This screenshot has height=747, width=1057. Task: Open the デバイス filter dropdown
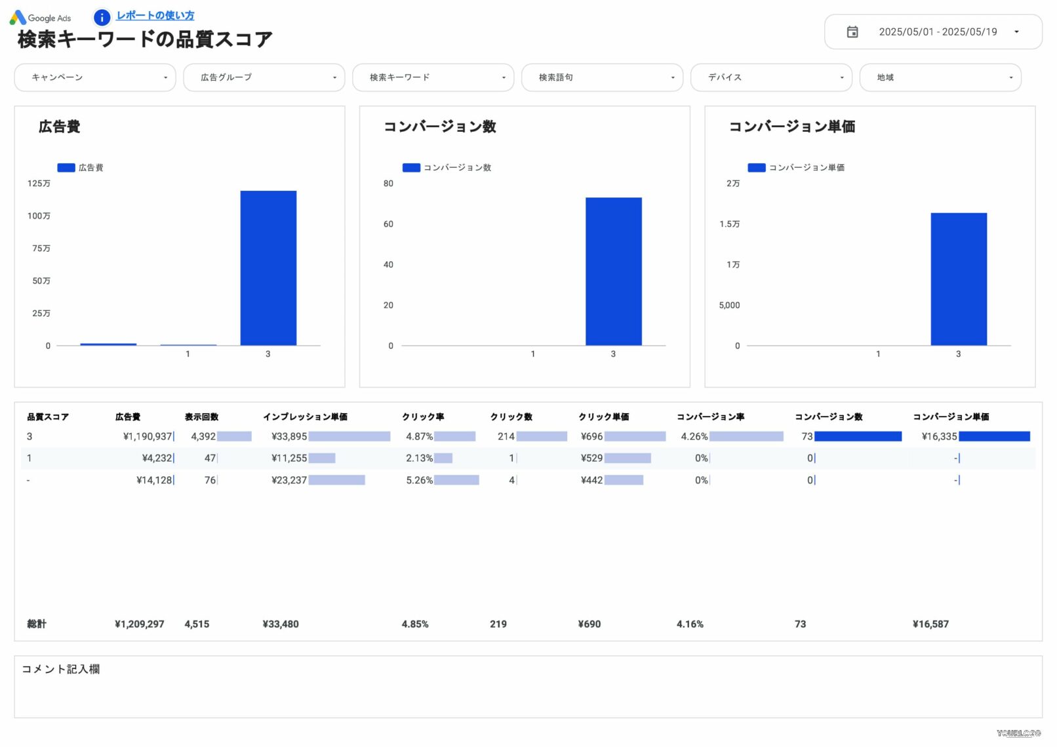(771, 77)
